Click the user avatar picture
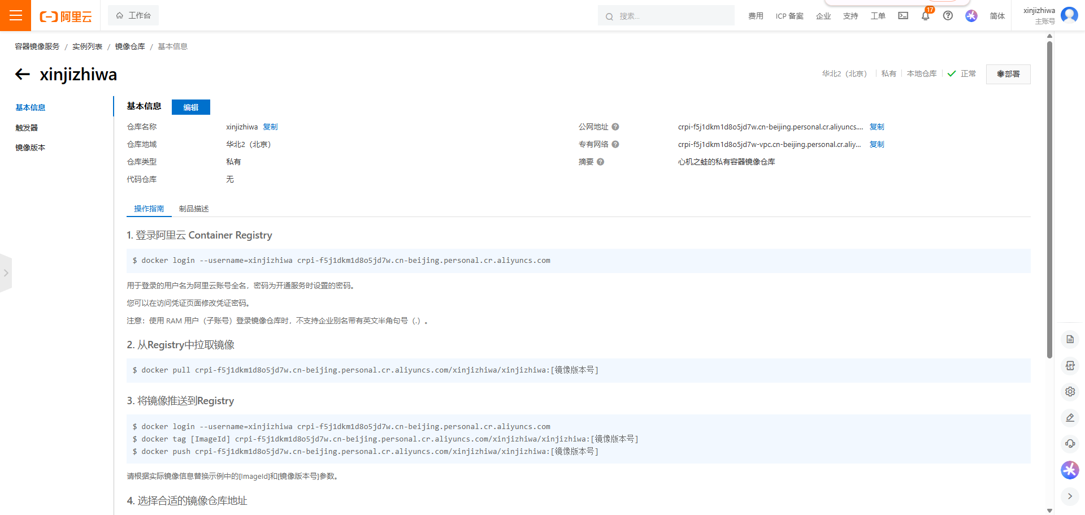Image resolution: width=1085 pixels, height=515 pixels. (x=1069, y=15)
